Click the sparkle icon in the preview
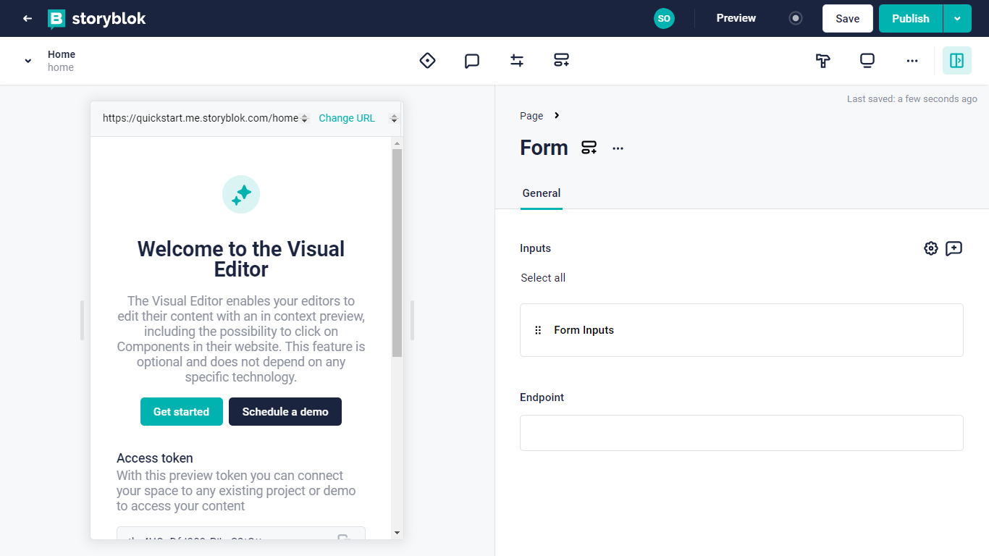This screenshot has height=556, width=989. click(x=241, y=194)
